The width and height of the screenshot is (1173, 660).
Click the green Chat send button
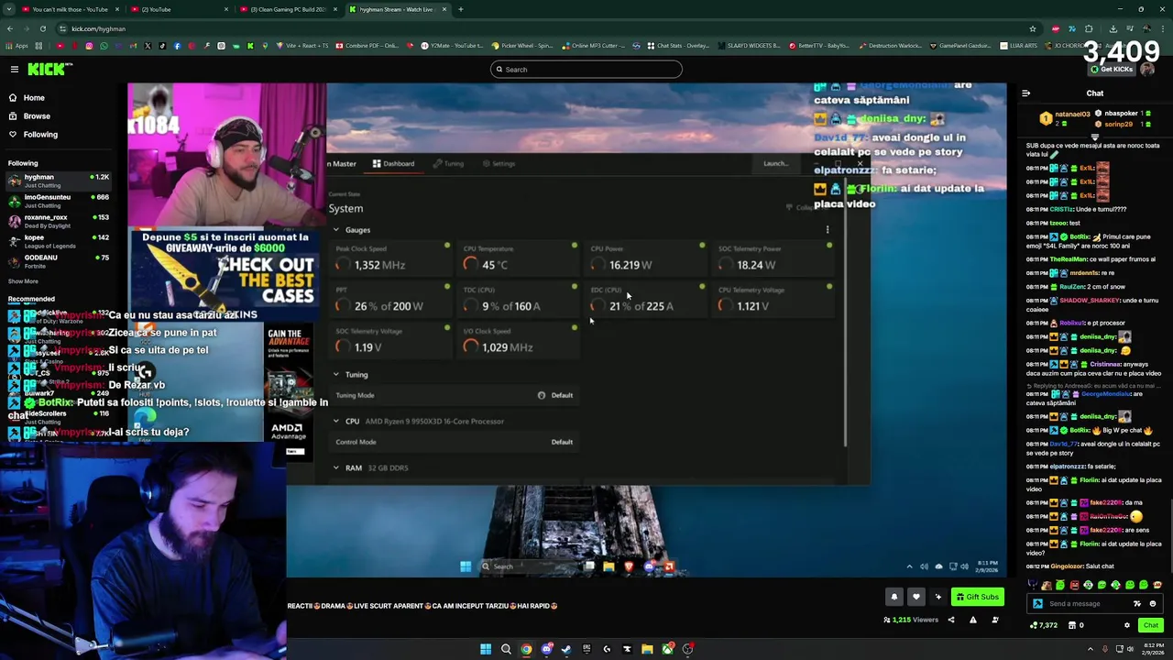[1150, 625]
